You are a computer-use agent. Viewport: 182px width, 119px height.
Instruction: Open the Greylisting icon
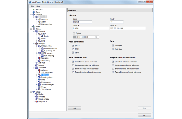click(40, 58)
